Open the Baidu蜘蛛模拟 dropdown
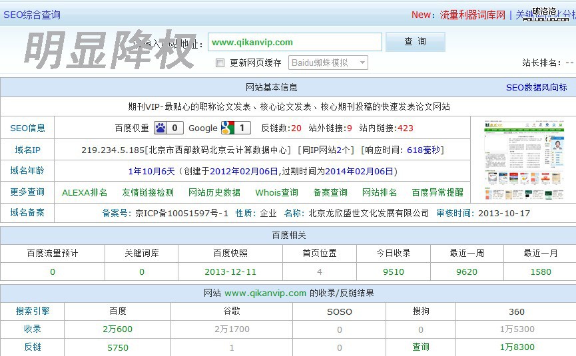Viewport: 576px width, 356px height. tap(328, 63)
